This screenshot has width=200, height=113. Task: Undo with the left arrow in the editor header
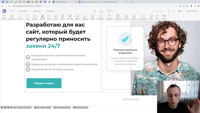[169, 11]
